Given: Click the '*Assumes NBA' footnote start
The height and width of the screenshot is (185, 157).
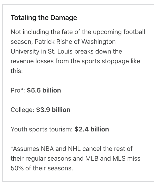Looking at the screenshot, I should point(32,149).
